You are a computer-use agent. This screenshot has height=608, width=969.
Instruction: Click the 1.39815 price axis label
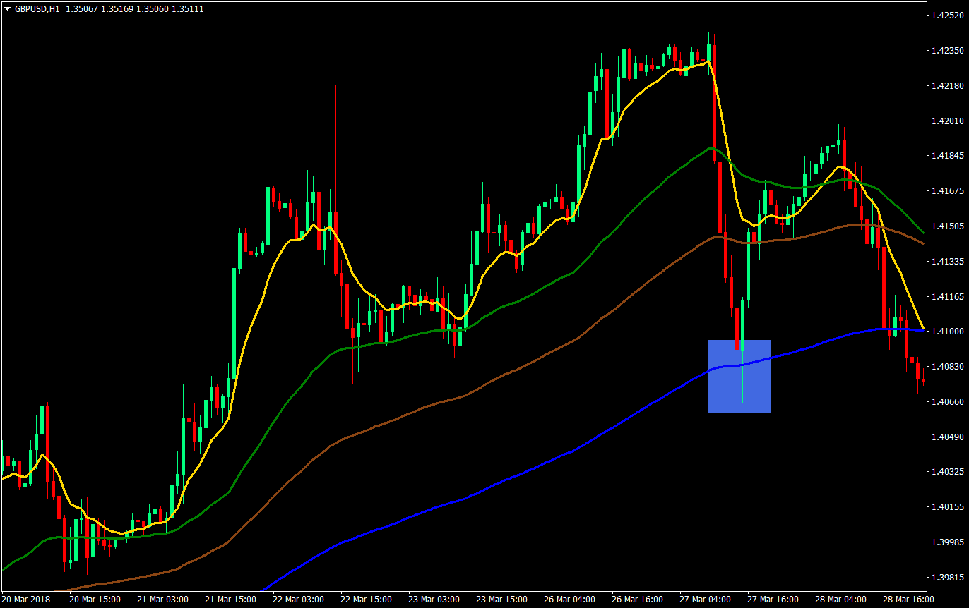click(948, 577)
